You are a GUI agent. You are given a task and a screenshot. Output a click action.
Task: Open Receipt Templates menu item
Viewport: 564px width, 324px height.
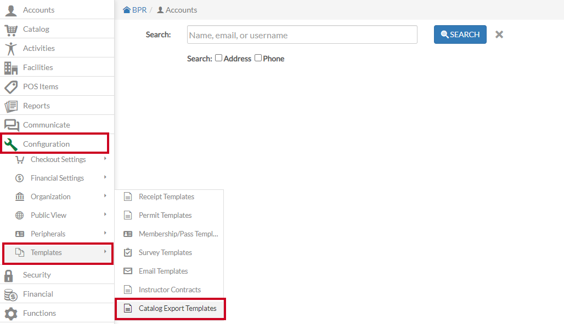(169, 196)
